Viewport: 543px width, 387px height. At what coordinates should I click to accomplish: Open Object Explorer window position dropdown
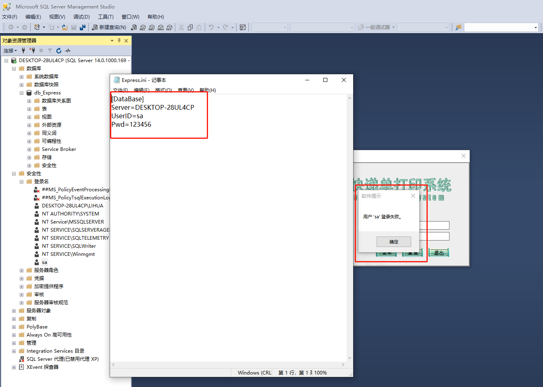pyautogui.click(x=112, y=40)
